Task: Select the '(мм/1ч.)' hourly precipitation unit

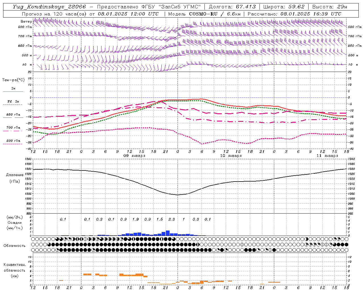Action: [x=15, y=228]
